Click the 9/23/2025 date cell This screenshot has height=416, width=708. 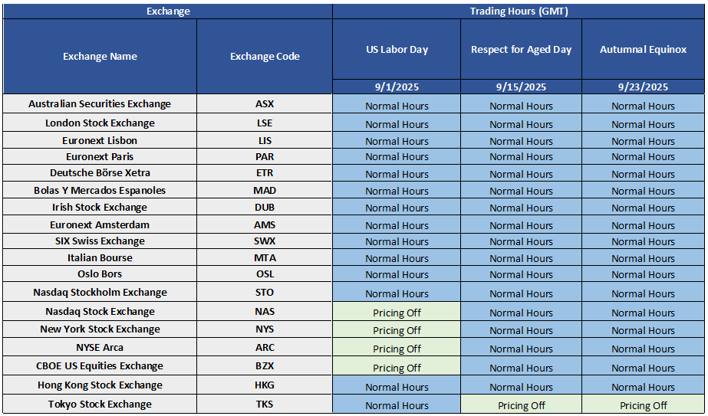point(643,87)
